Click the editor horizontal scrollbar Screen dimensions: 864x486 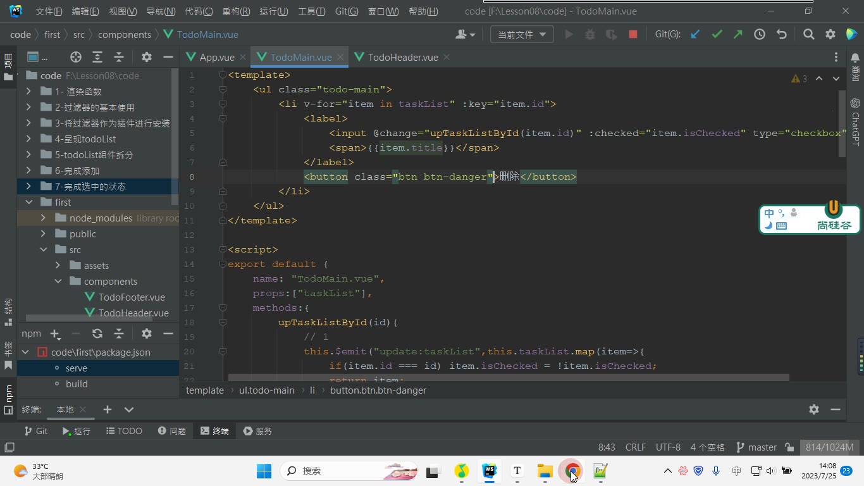(509, 378)
